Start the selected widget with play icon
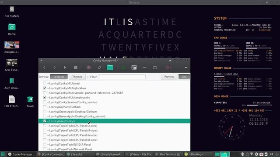This screenshot has height=157, width=280. point(65,68)
